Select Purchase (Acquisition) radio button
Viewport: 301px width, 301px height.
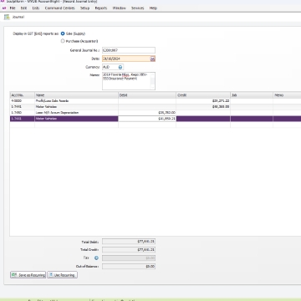[63, 41]
